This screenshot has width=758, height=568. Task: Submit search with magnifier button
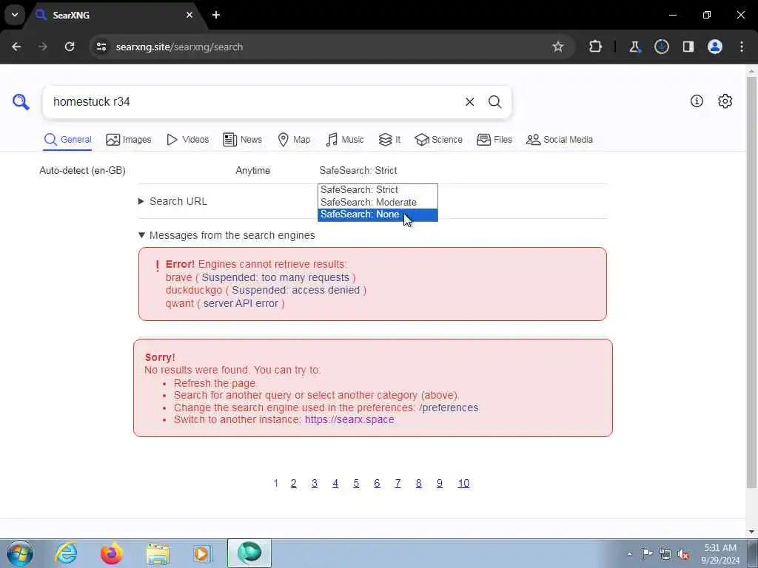[x=494, y=102]
